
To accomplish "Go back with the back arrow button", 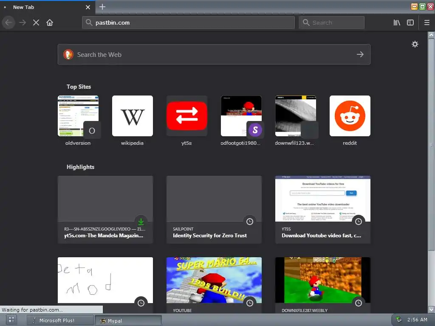I will tap(8, 22).
